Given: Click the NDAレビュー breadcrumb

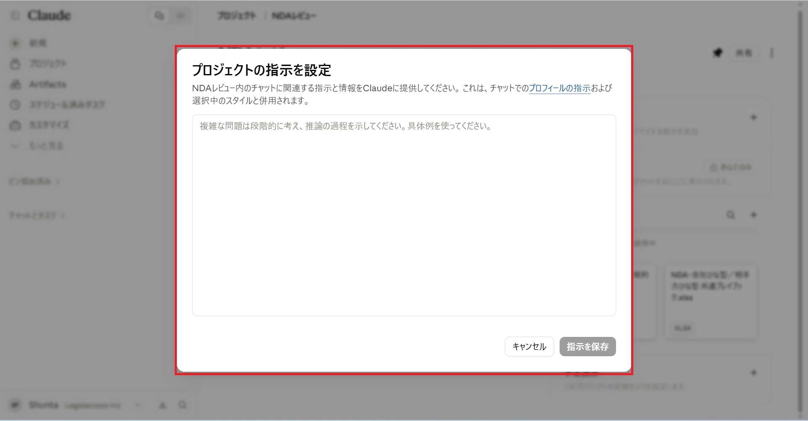Looking at the screenshot, I should coord(293,16).
